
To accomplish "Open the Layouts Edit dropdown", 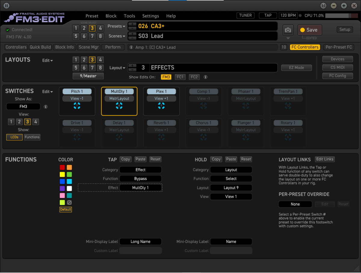I will point(48,60).
